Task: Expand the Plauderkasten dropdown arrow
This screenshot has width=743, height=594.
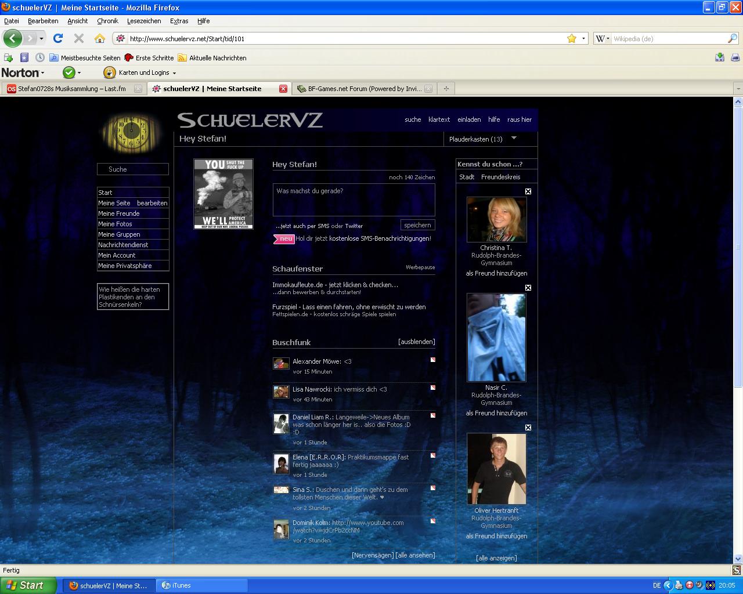Action: click(x=514, y=138)
